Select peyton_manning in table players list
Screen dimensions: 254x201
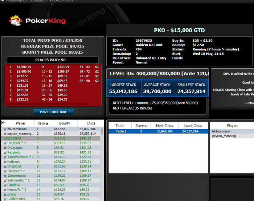coord(232,136)
